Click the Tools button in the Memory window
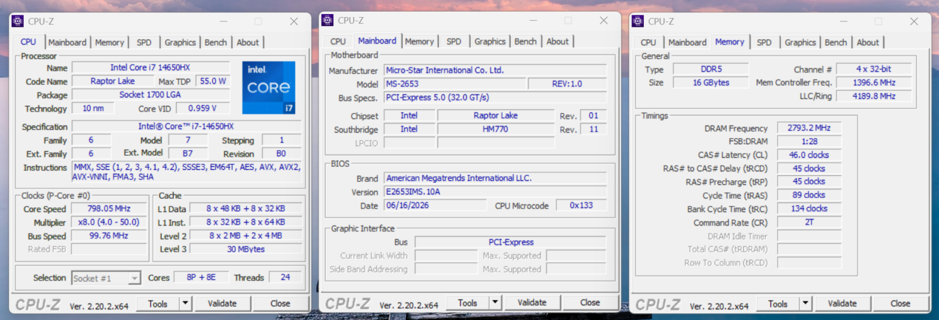This screenshot has width=939, height=320. tap(778, 304)
